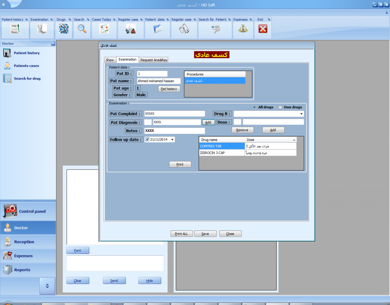Switch to the Show tab

point(110,60)
